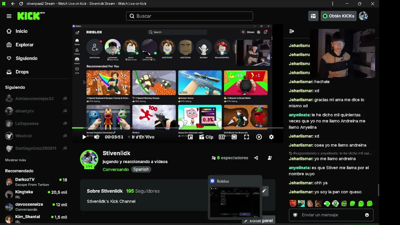Insert the smiling green blob emote at row end
Image resolution: width=400 pixels, height=225 pixels.
(370, 203)
